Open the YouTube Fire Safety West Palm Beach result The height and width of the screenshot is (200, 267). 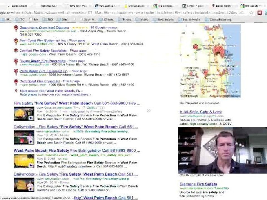[77, 103]
